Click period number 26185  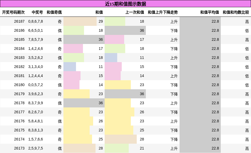point(19,39)
